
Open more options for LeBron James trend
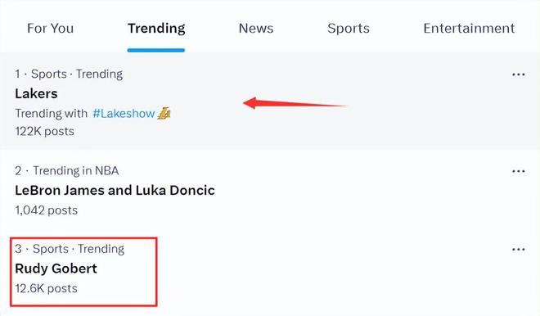(518, 171)
